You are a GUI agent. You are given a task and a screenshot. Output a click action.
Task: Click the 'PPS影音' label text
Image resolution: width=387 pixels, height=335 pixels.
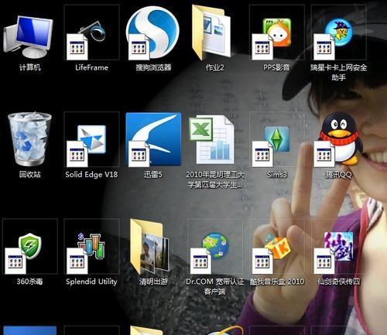tap(276, 67)
